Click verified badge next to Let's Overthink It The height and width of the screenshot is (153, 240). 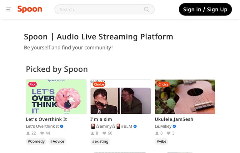[x=62, y=126]
